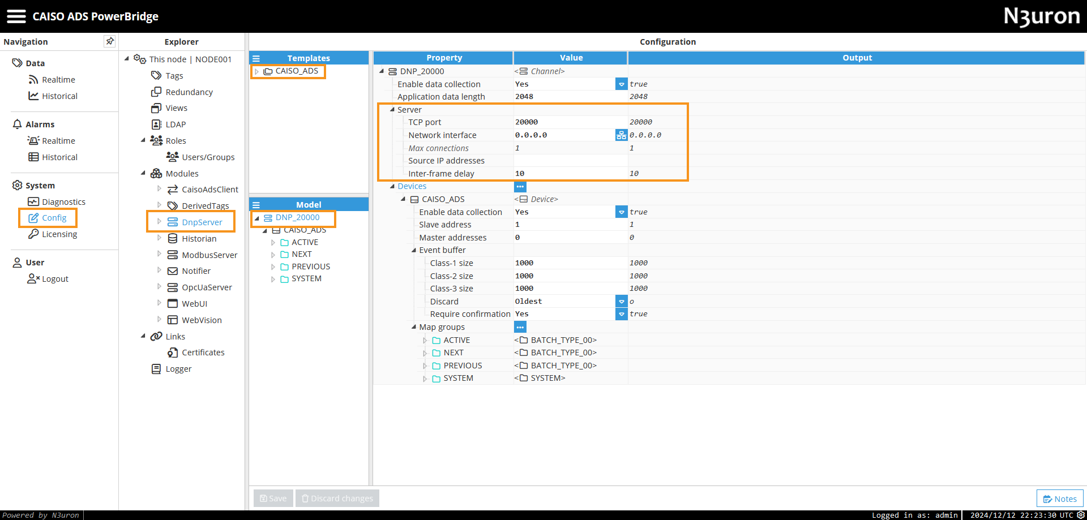The width and height of the screenshot is (1087, 520).
Task: Open the Model panel menu
Action: [256, 205]
